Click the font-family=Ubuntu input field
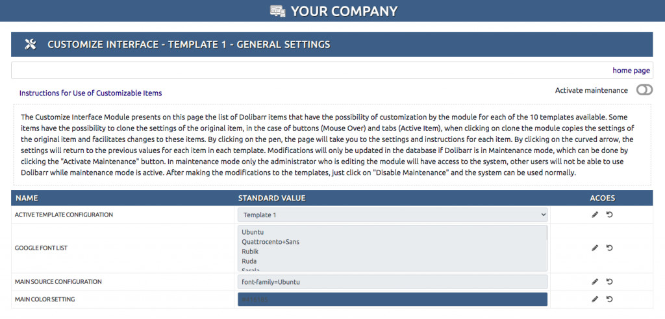 393,282
